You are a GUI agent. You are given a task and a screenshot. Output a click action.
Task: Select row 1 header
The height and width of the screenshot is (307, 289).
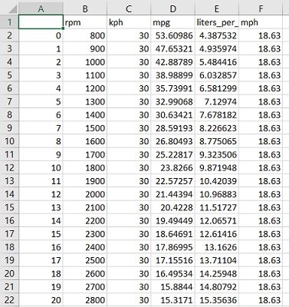pyautogui.click(x=9, y=22)
